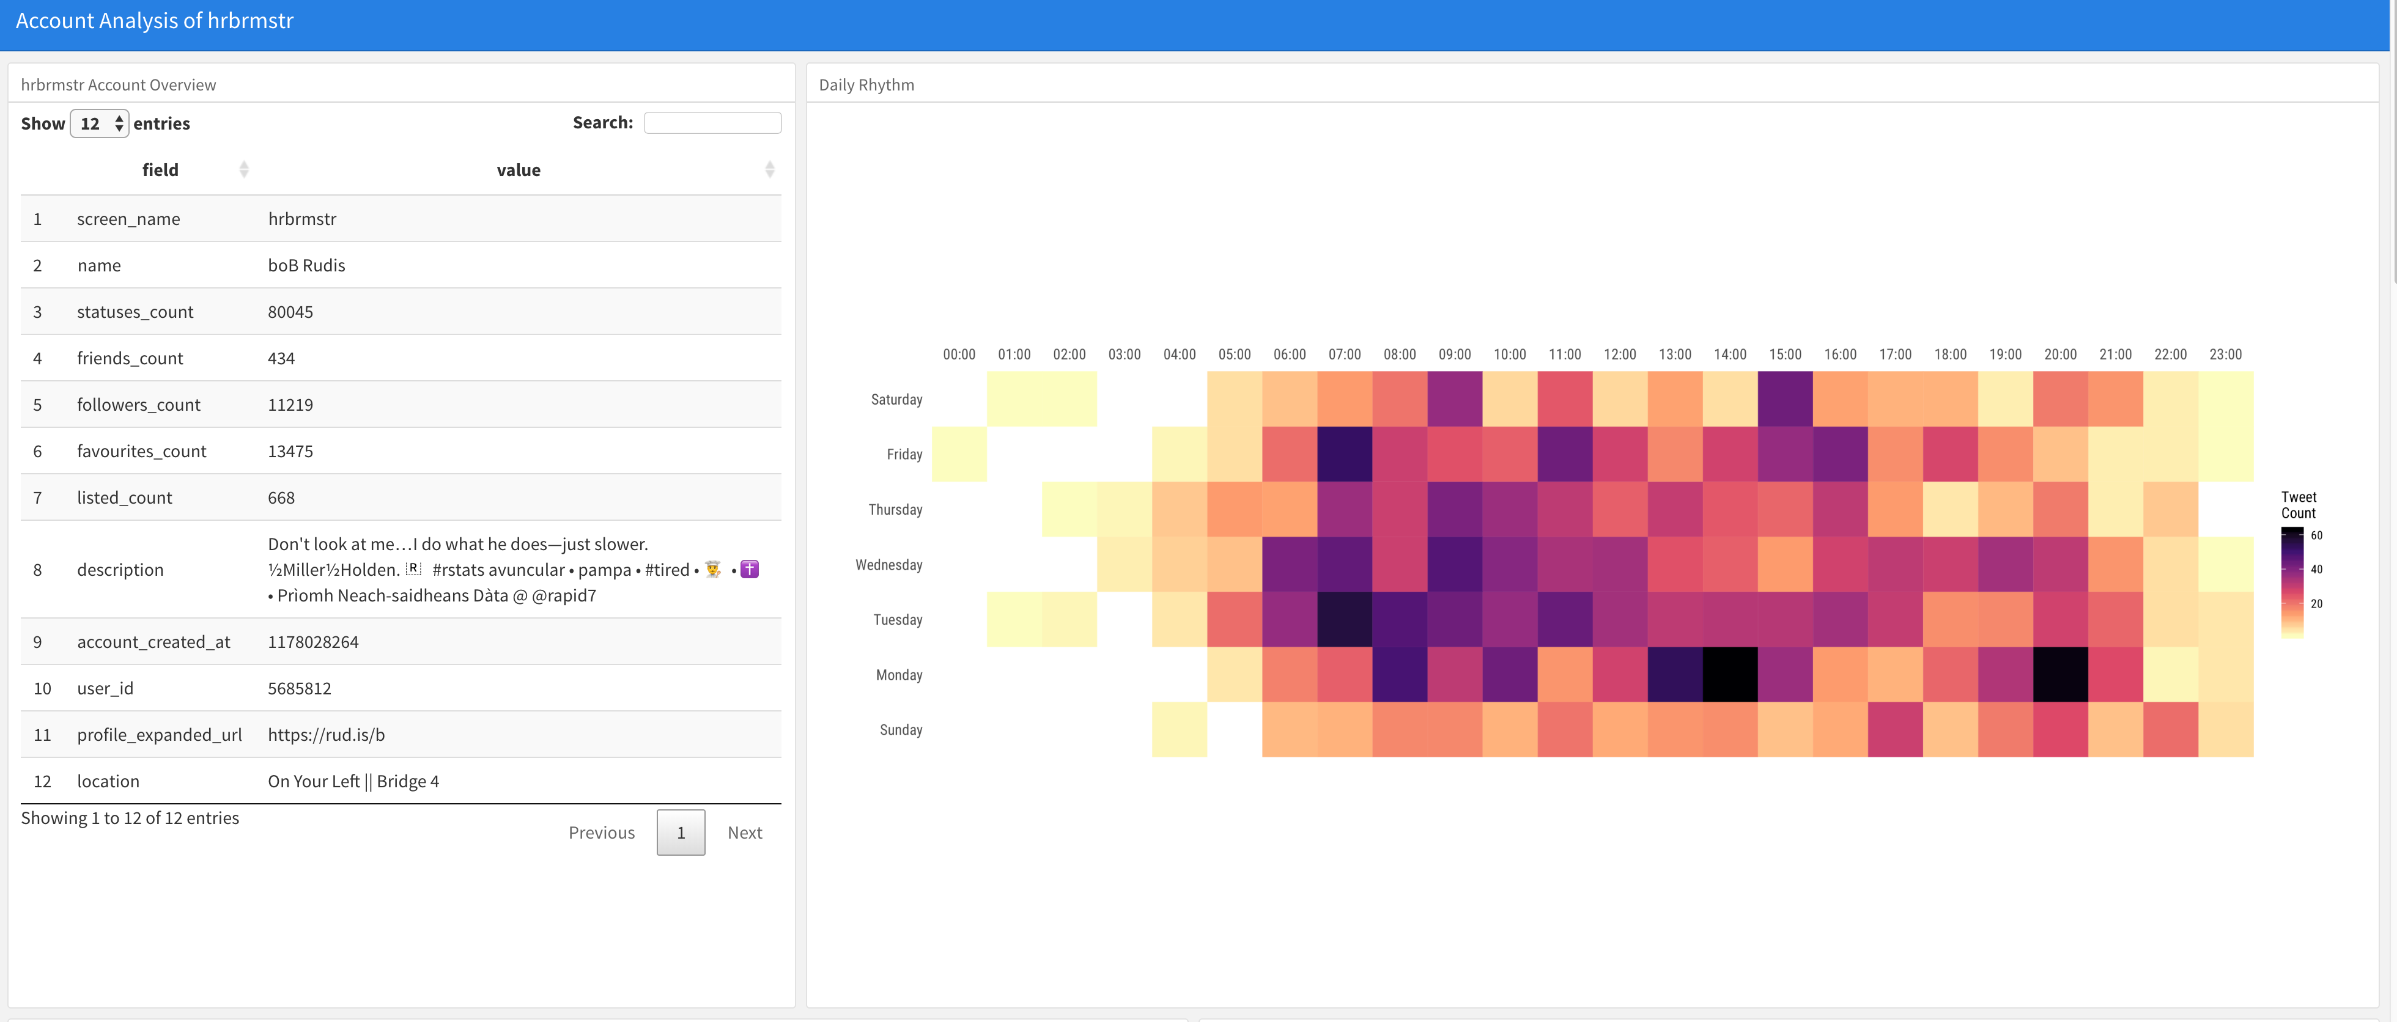The image size is (2397, 1022).
Task: Go to the Previous page
Action: [x=601, y=833]
